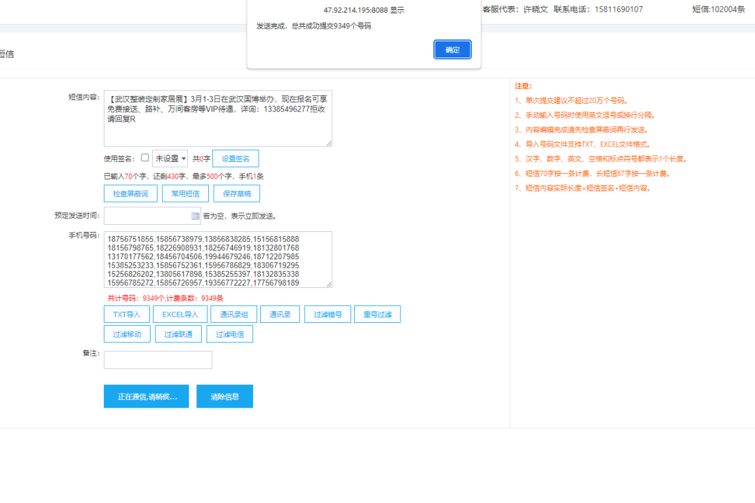Click the EXCEL导入 button
This screenshot has height=503, width=755.
180,315
